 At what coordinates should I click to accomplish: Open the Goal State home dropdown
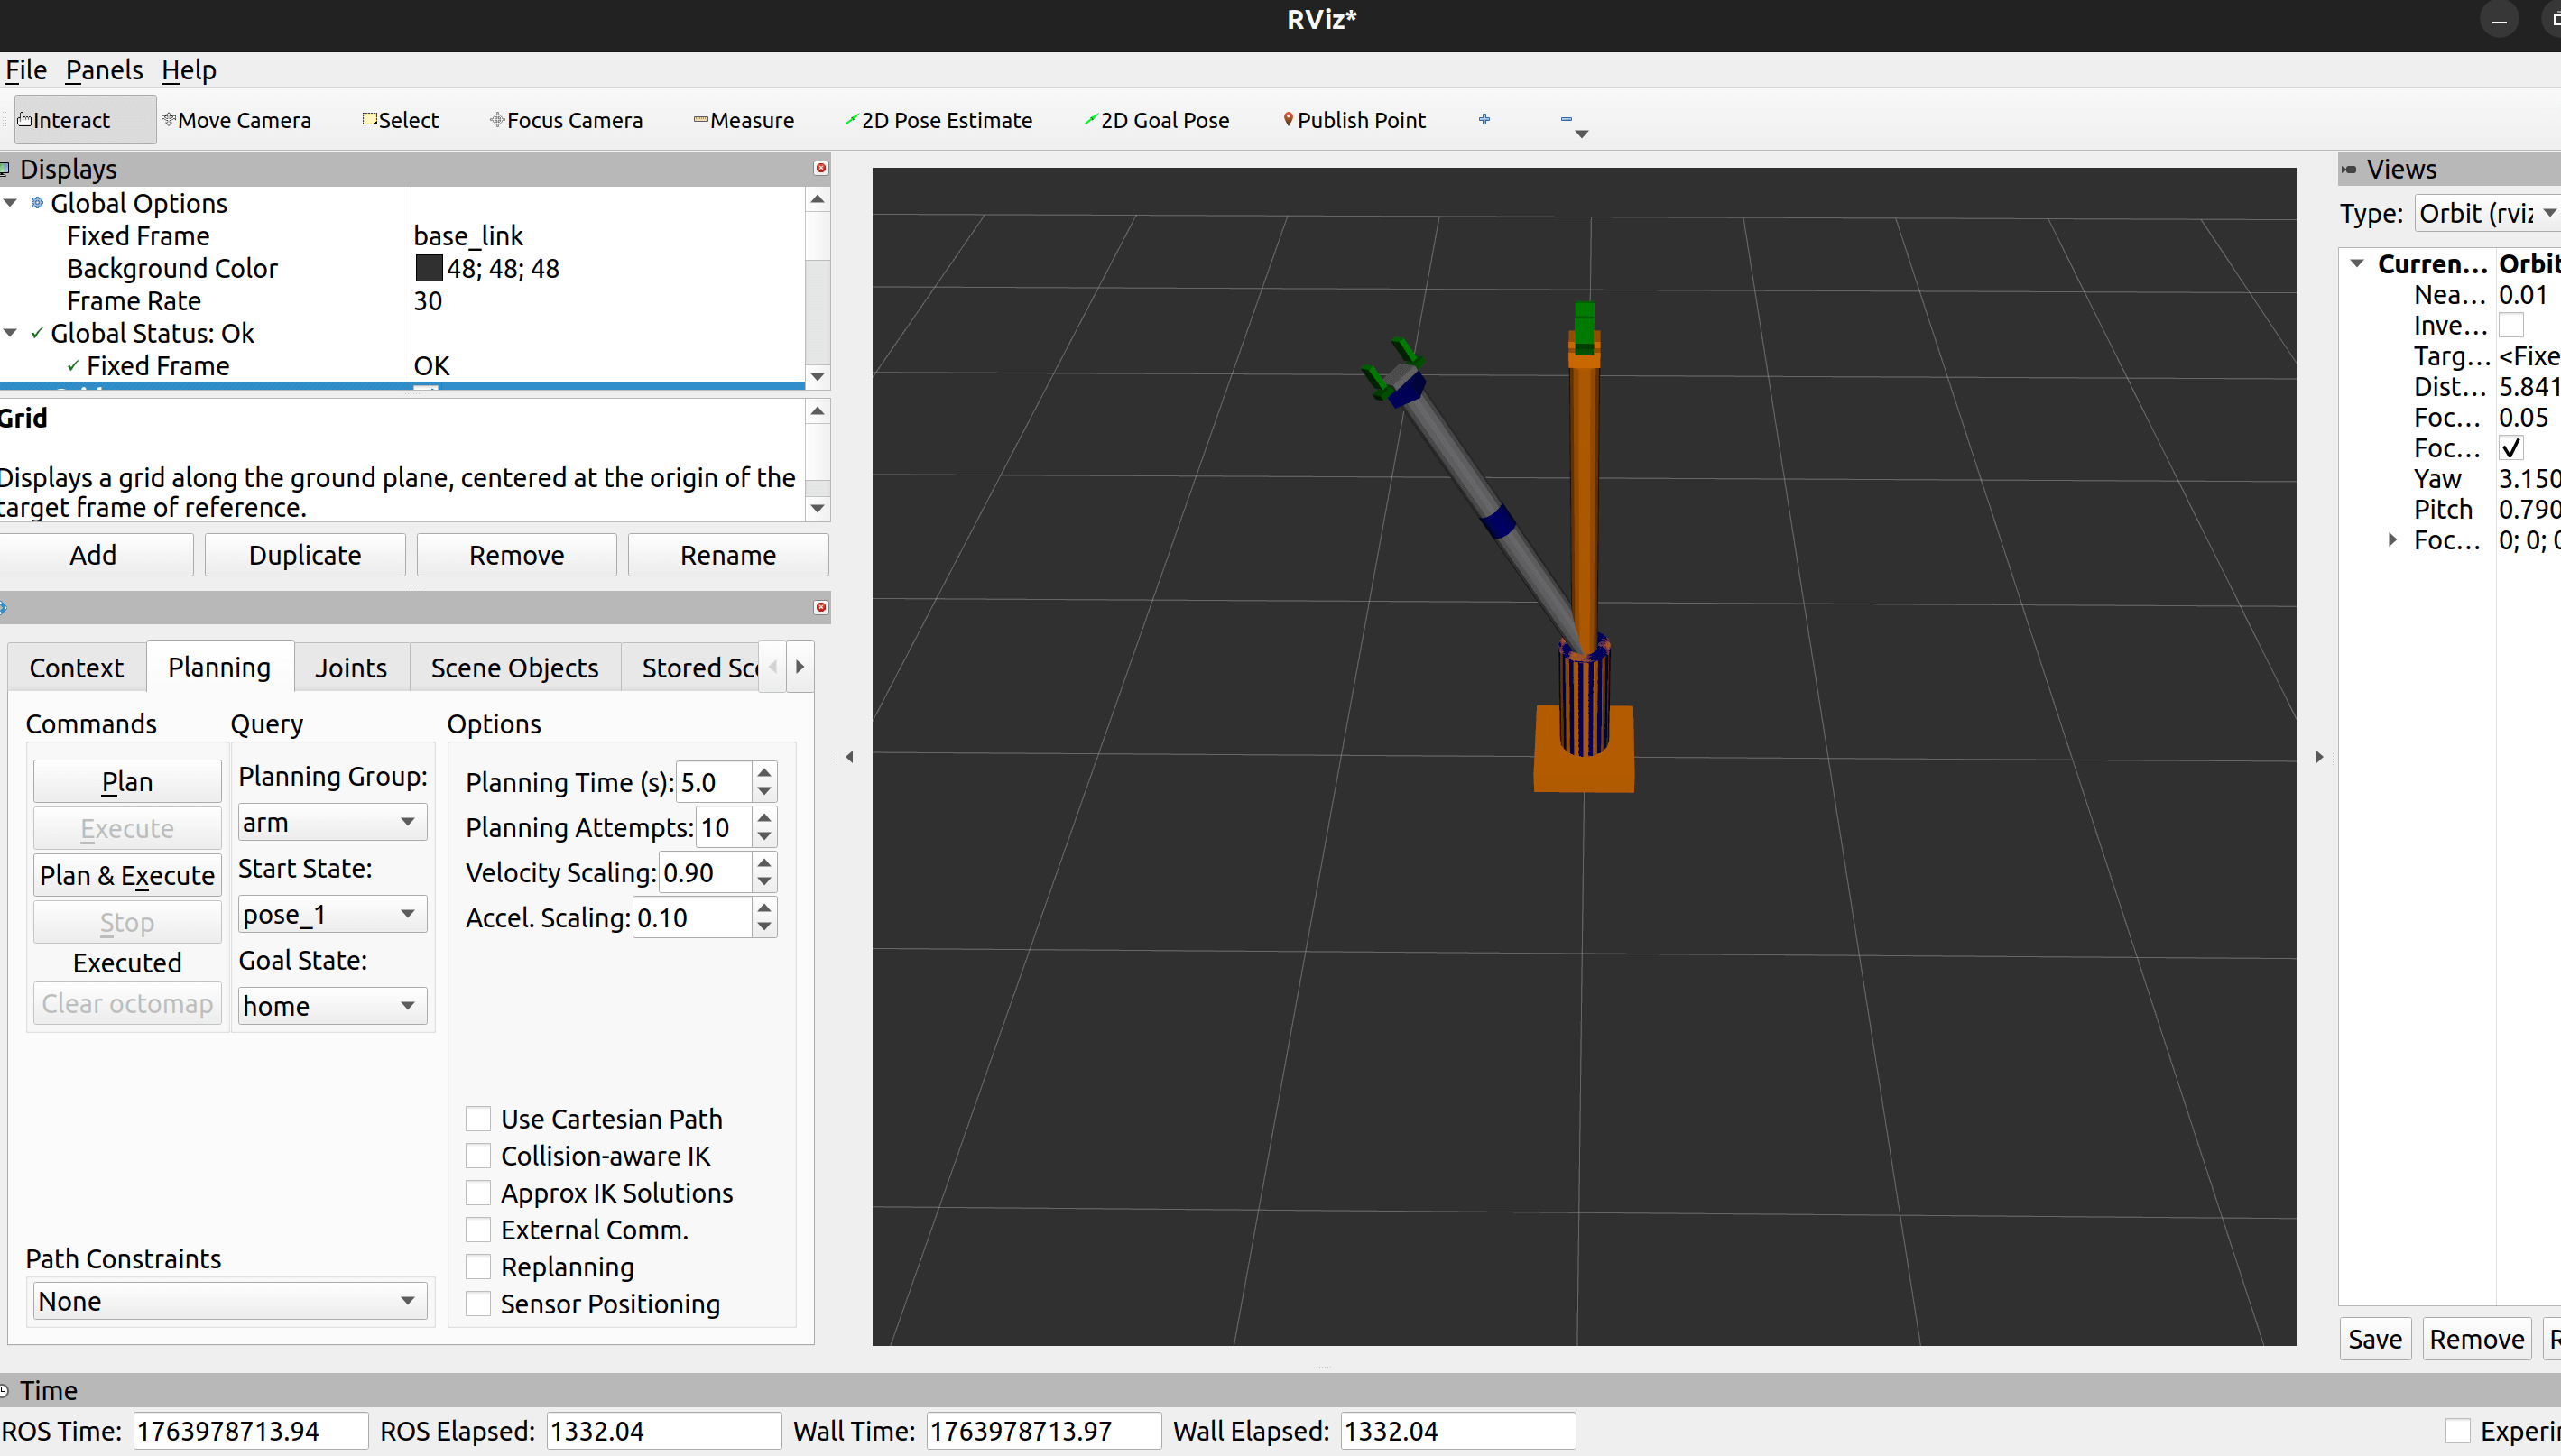click(x=331, y=1006)
